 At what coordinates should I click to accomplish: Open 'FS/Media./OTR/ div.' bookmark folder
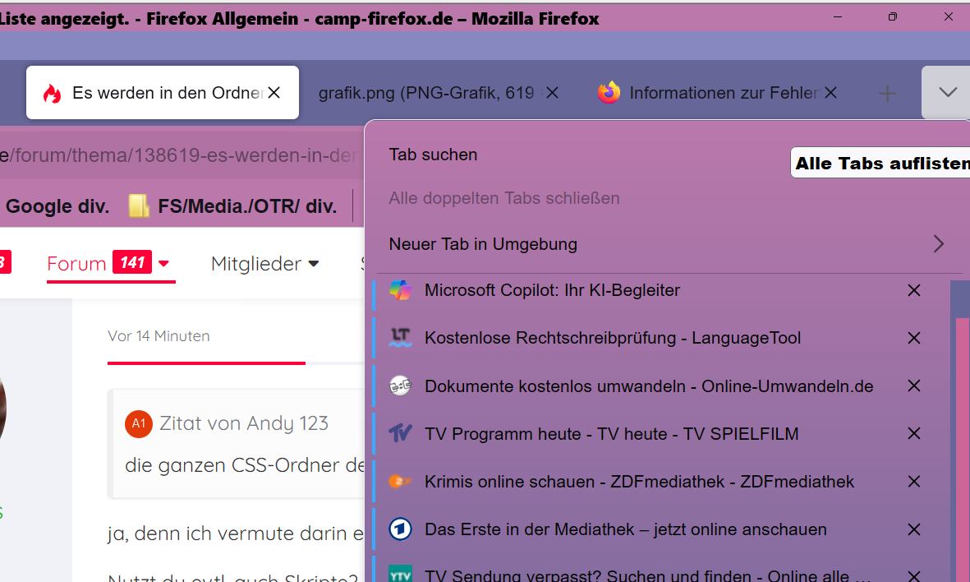click(x=232, y=206)
